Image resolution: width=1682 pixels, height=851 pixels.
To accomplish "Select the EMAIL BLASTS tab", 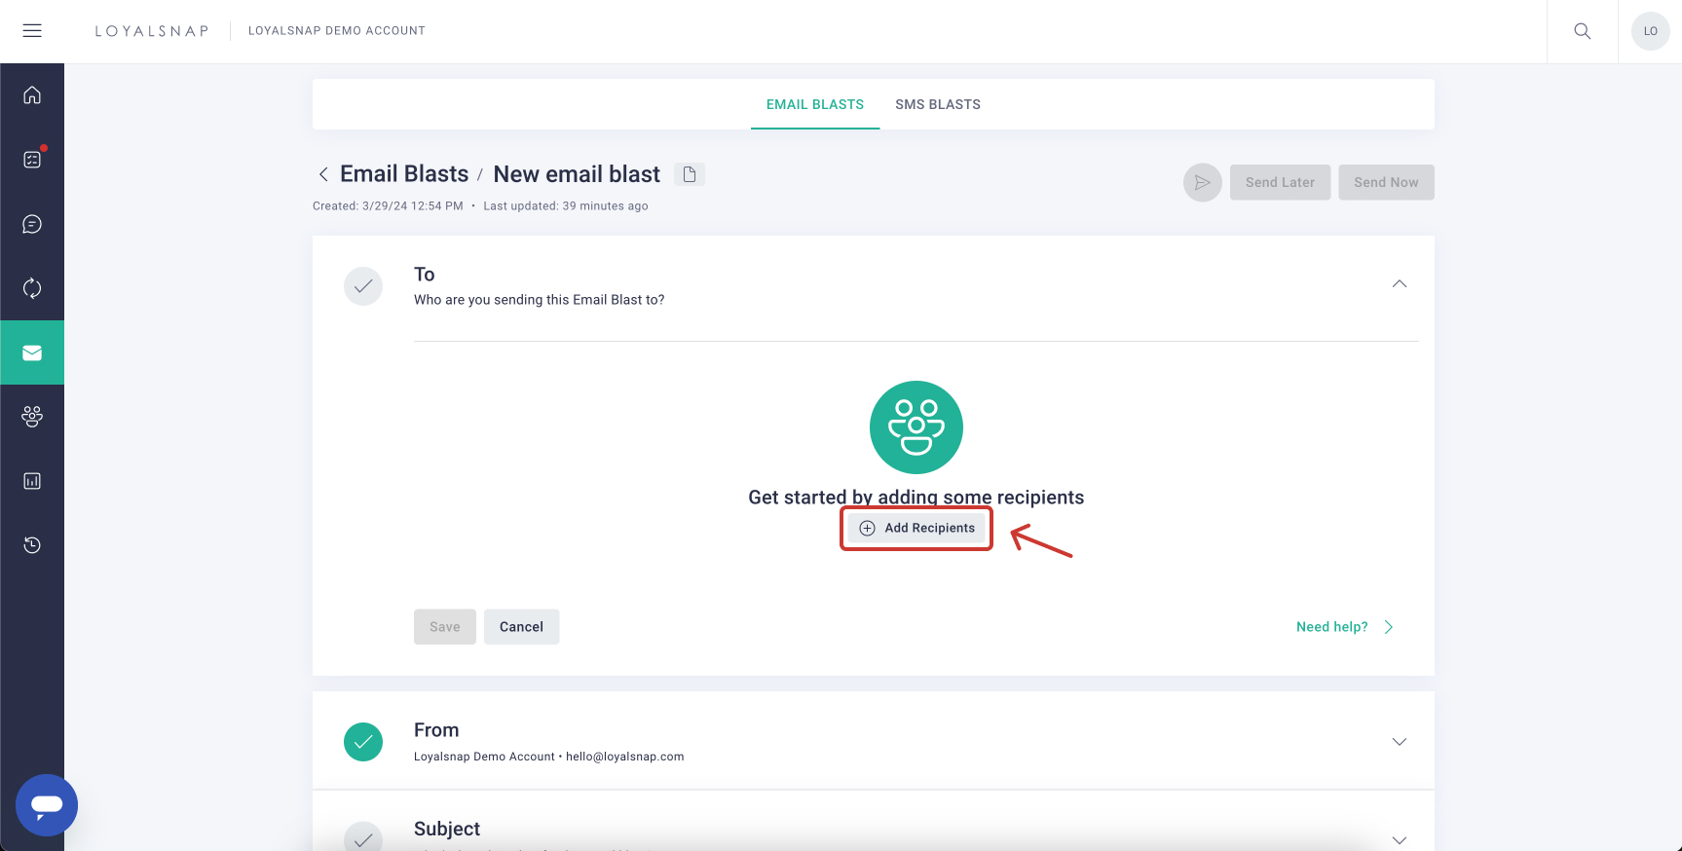I will [x=814, y=103].
